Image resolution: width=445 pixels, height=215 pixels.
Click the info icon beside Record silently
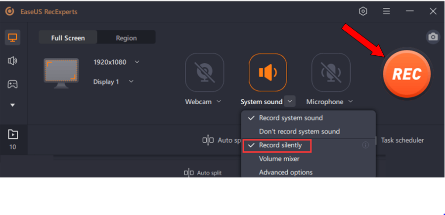coord(366,145)
